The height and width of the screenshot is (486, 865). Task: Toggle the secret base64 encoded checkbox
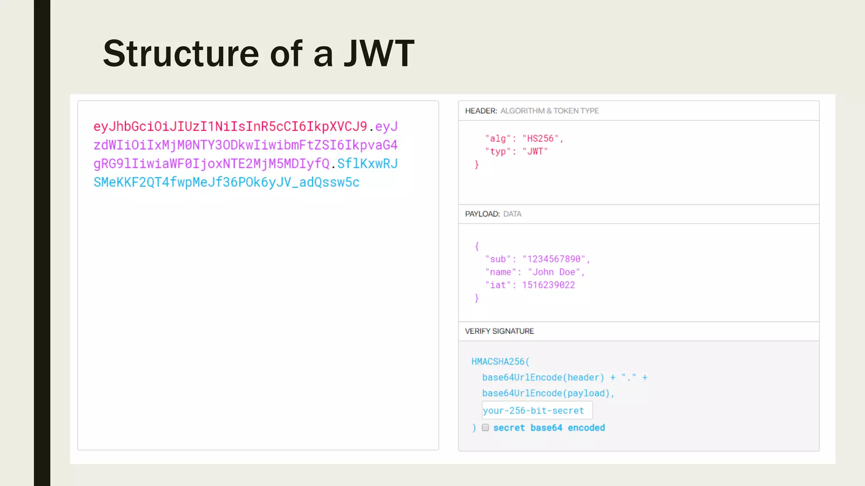[x=485, y=427]
